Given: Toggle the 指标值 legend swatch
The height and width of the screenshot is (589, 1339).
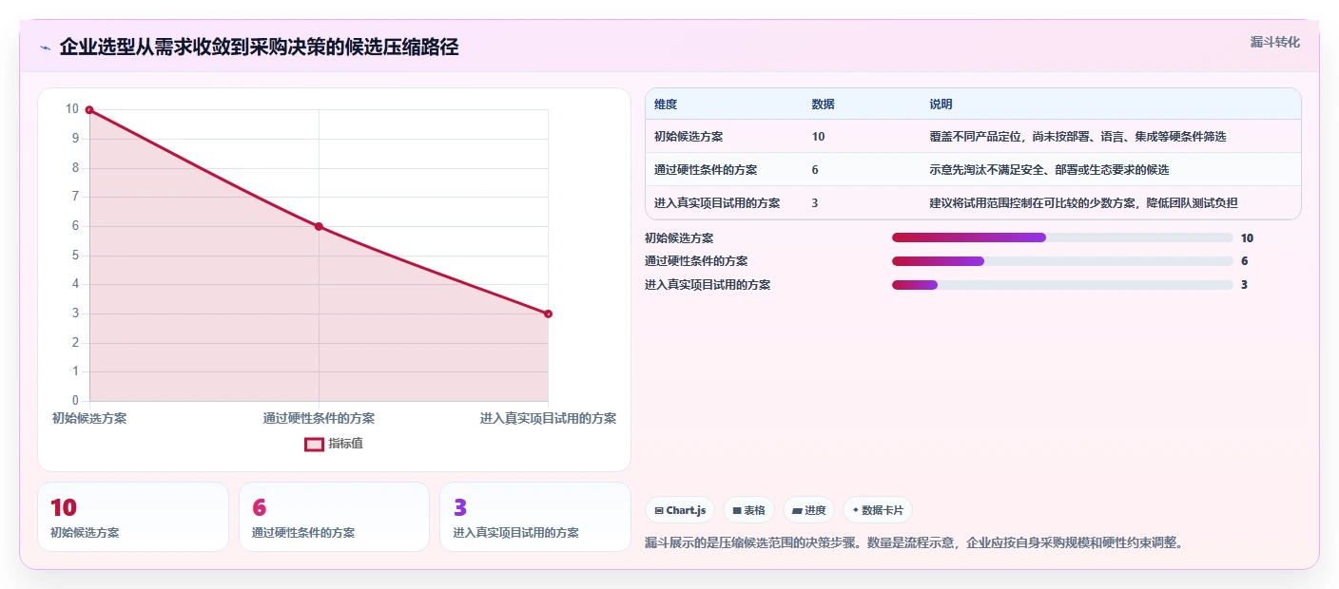Looking at the screenshot, I should (x=314, y=444).
